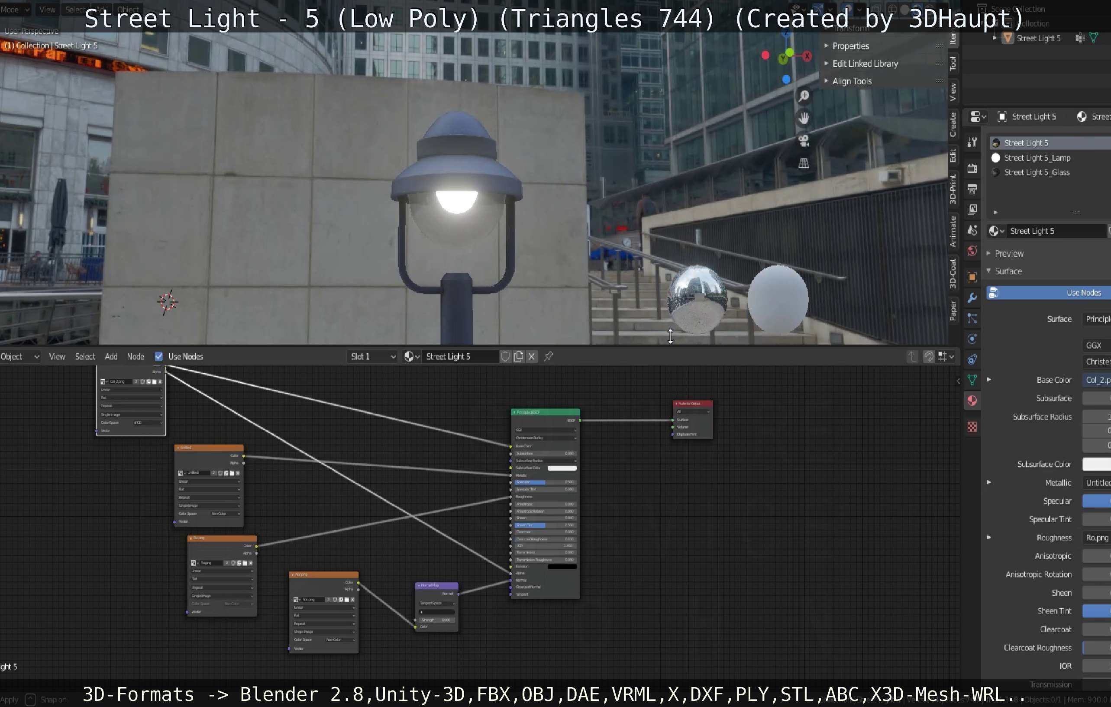Open the Slot 1 dropdown

[372, 356]
